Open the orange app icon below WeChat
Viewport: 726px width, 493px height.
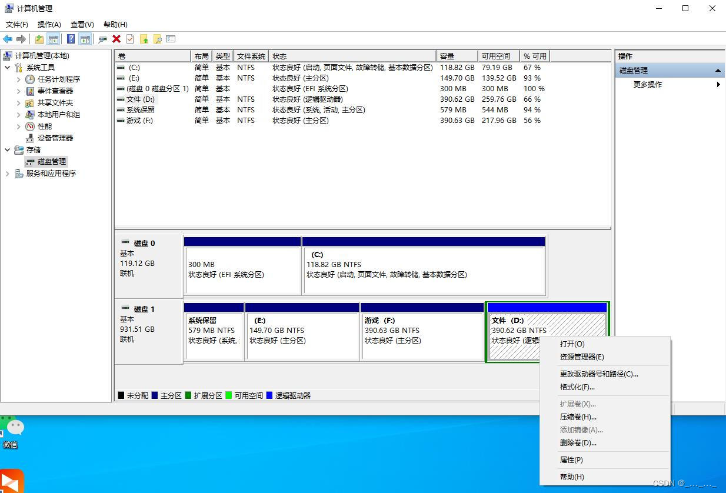pyautogui.click(x=11, y=481)
